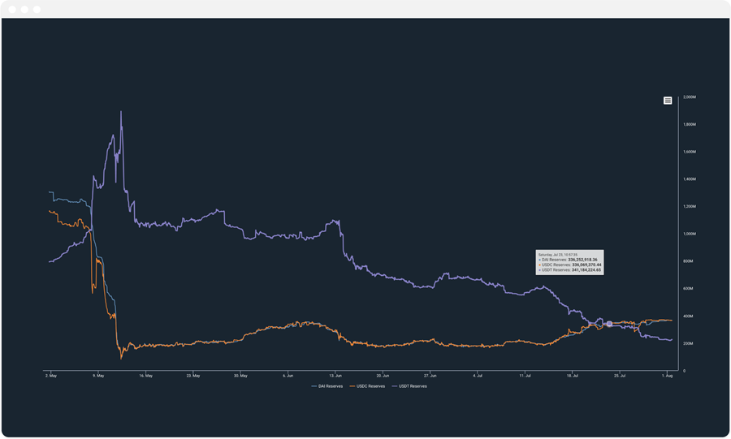
Task: Click the 200M y-axis label
Action: (x=688, y=343)
